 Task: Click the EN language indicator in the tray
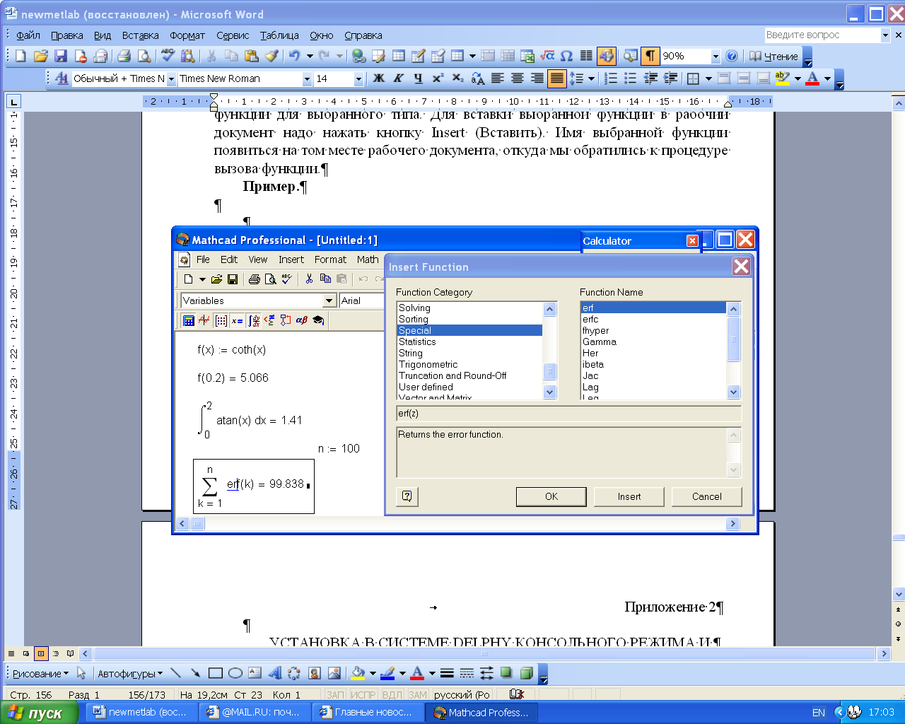(819, 713)
